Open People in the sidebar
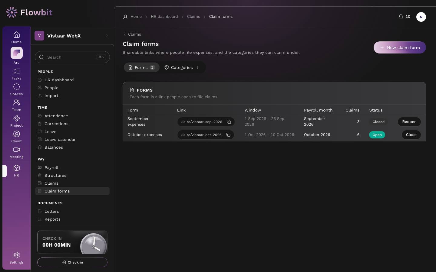This screenshot has height=272, width=436. 72,88
